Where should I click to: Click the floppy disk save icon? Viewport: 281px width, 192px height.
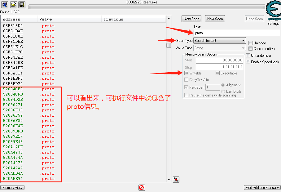coord(22,5)
